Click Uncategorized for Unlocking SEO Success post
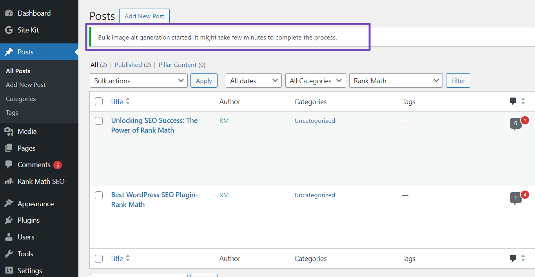This screenshot has width=535, height=277. click(x=315, y=121)
